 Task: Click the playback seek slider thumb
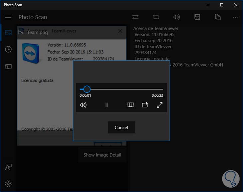pos(87,89)
